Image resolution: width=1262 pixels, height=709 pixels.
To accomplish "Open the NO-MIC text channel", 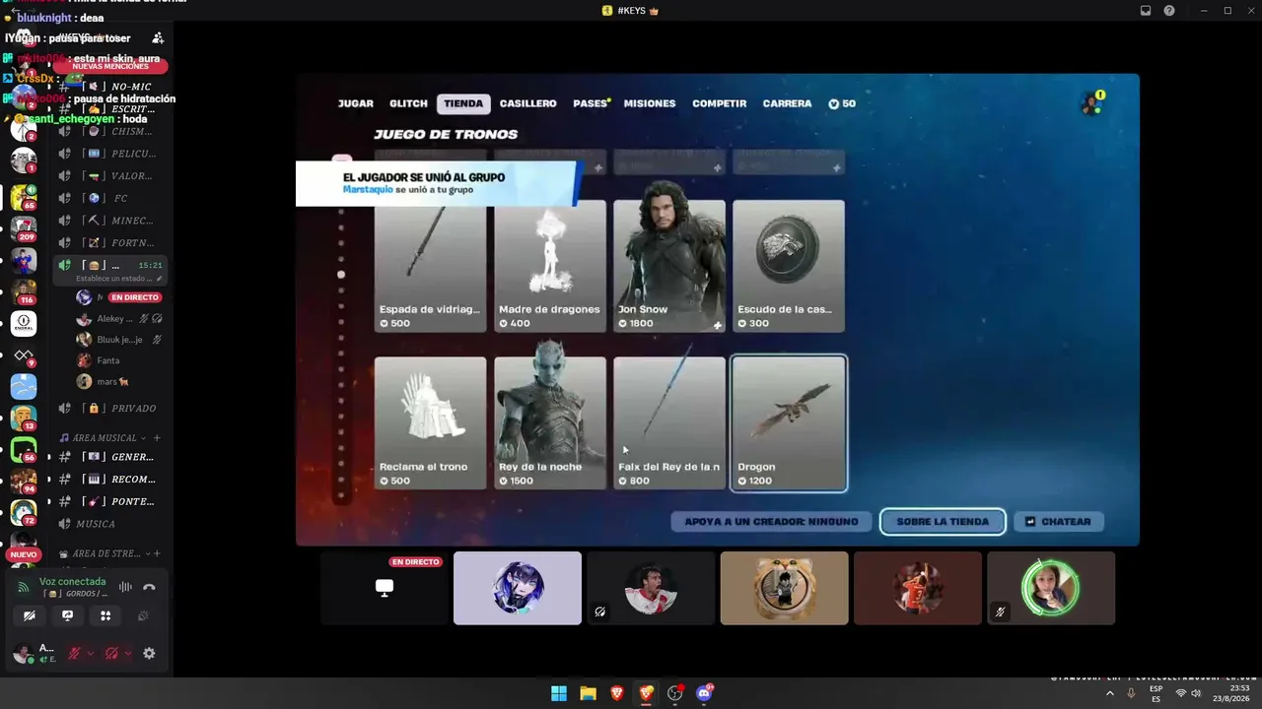I will (109, 87).
